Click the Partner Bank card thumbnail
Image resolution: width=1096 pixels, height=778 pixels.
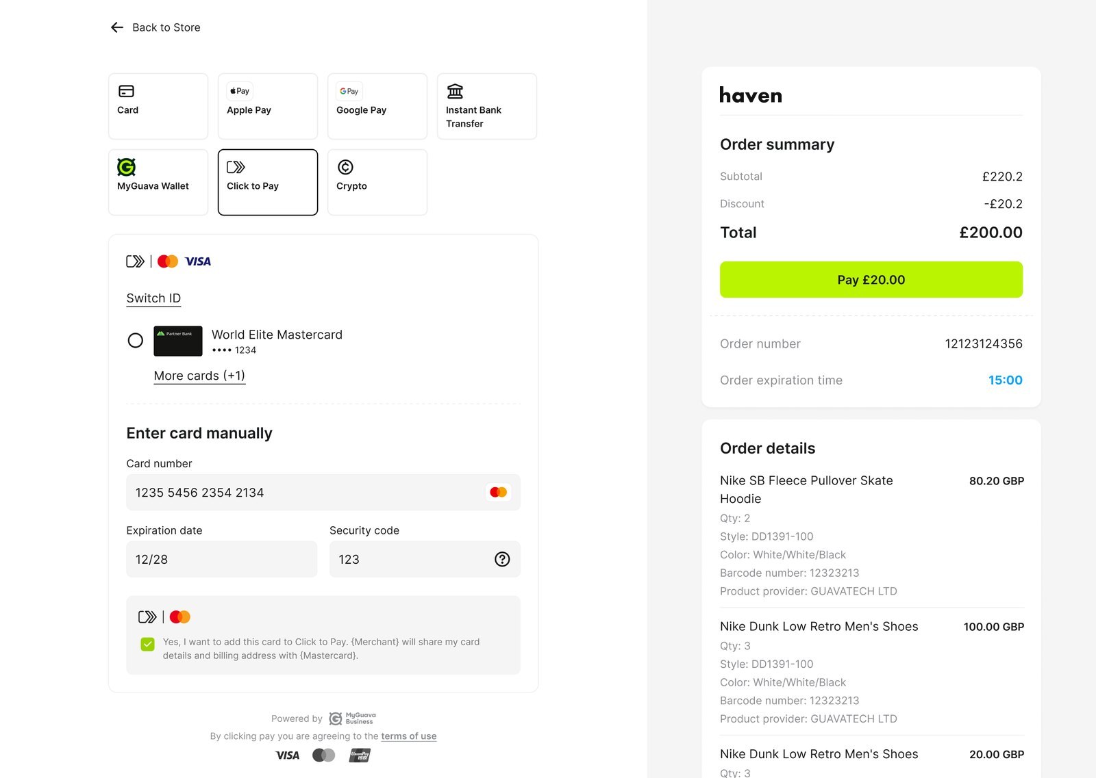coord(178,341)
